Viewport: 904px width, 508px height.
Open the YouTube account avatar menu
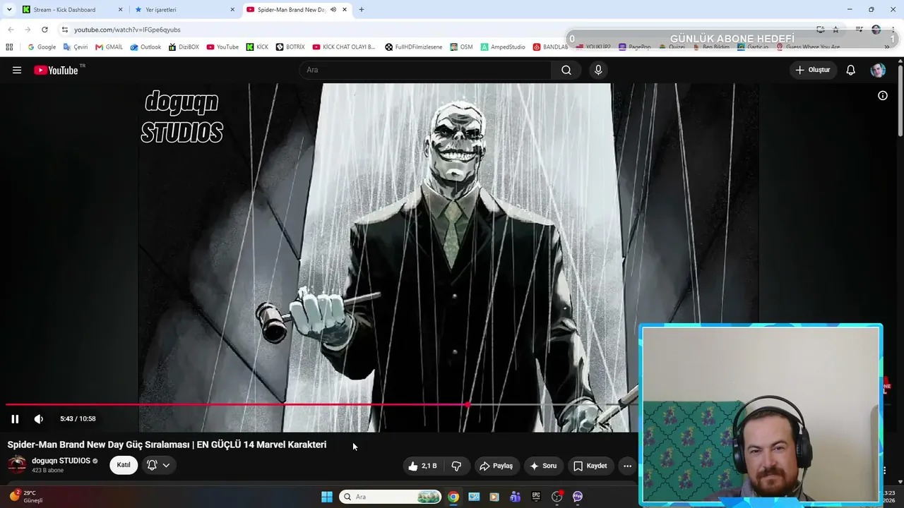click(x=878, y=70)
